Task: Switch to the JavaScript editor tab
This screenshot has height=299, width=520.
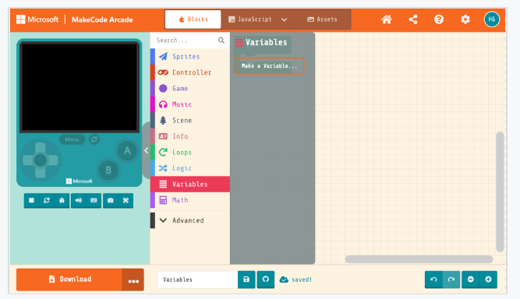Action: (x=250, y=19)
